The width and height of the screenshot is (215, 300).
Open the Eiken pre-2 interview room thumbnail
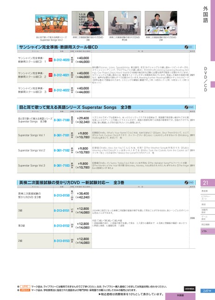[124, 23]
